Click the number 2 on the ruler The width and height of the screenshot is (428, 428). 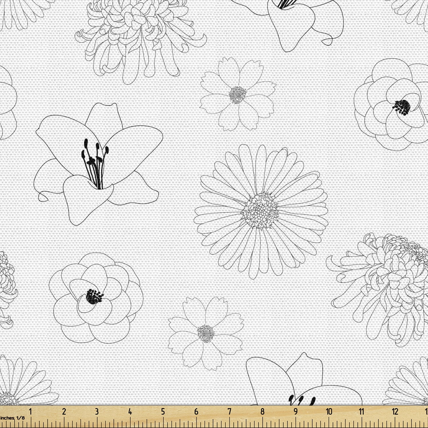pos(64,411)
